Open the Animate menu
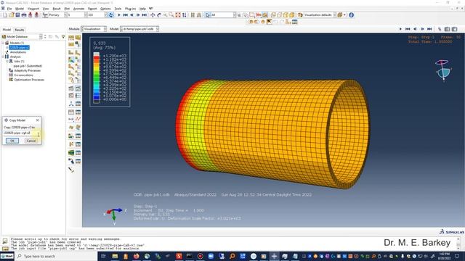465x261 pixels. click(x=79, y=9)
